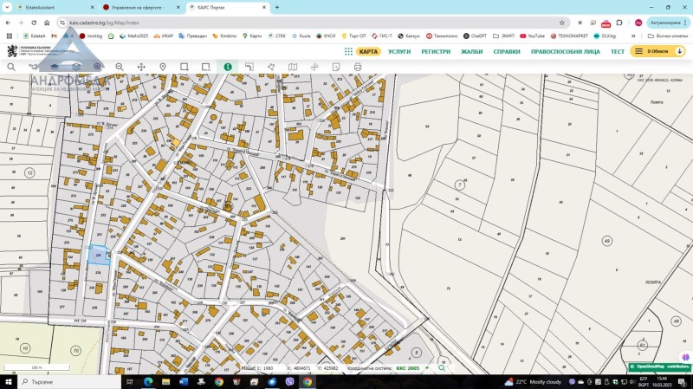Open the apps grid icon beside КАРТА
This screenshot has height=389, width=693.
pyautogui.click(x=348, y=51)
